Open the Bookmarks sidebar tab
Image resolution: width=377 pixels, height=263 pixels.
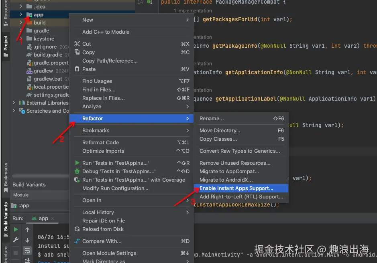[6, 177]
